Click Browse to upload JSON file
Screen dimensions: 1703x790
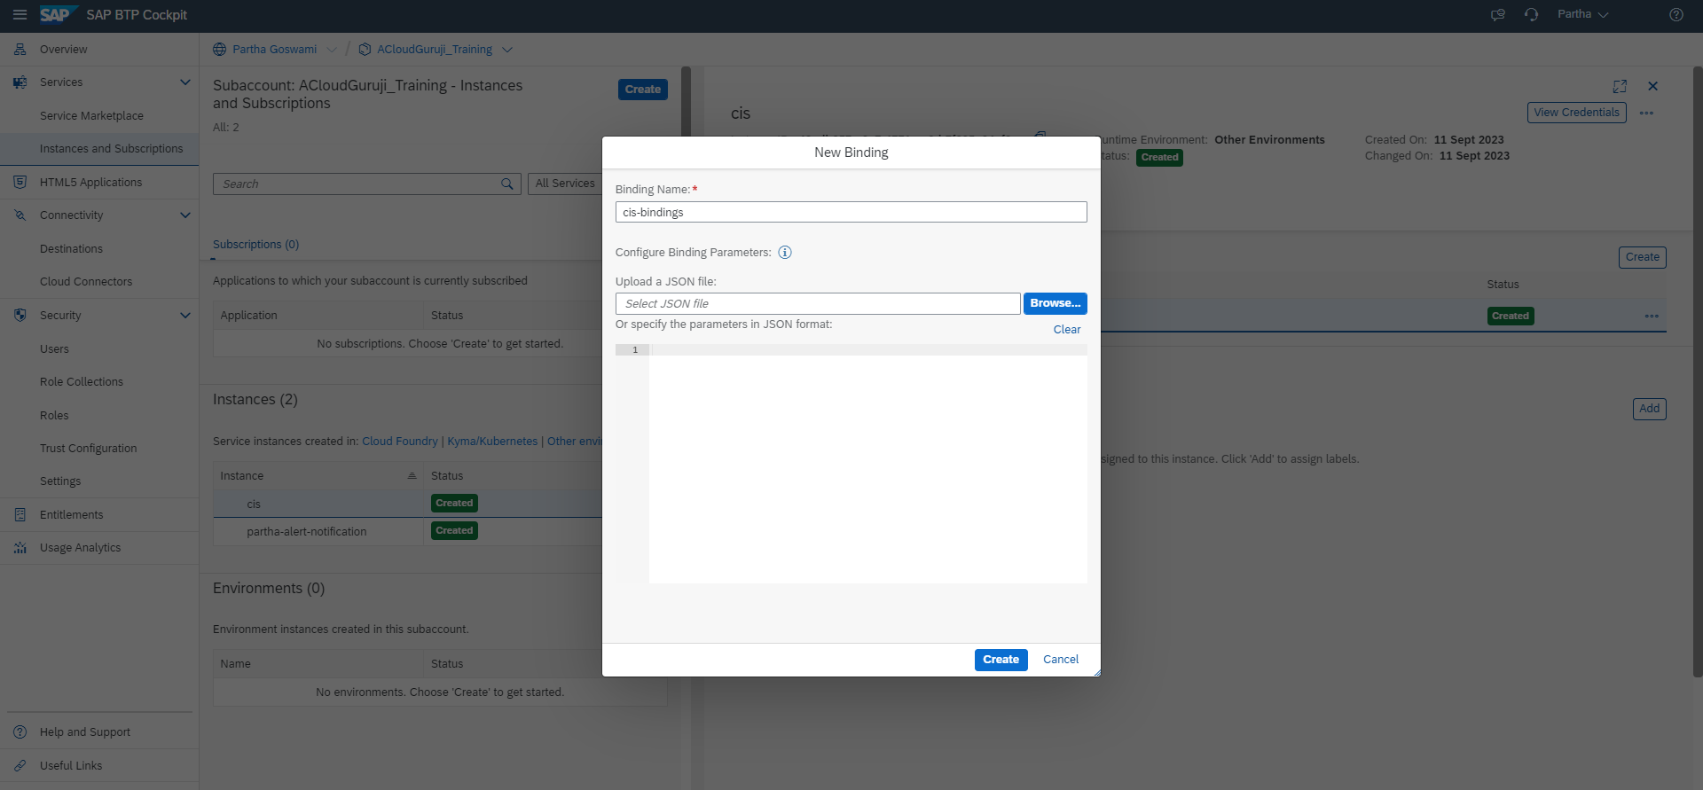(1055, 303)
